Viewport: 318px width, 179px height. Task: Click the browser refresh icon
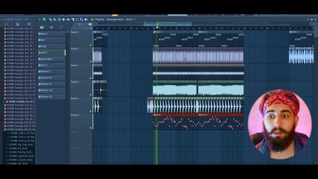click(x=11, y=19)
